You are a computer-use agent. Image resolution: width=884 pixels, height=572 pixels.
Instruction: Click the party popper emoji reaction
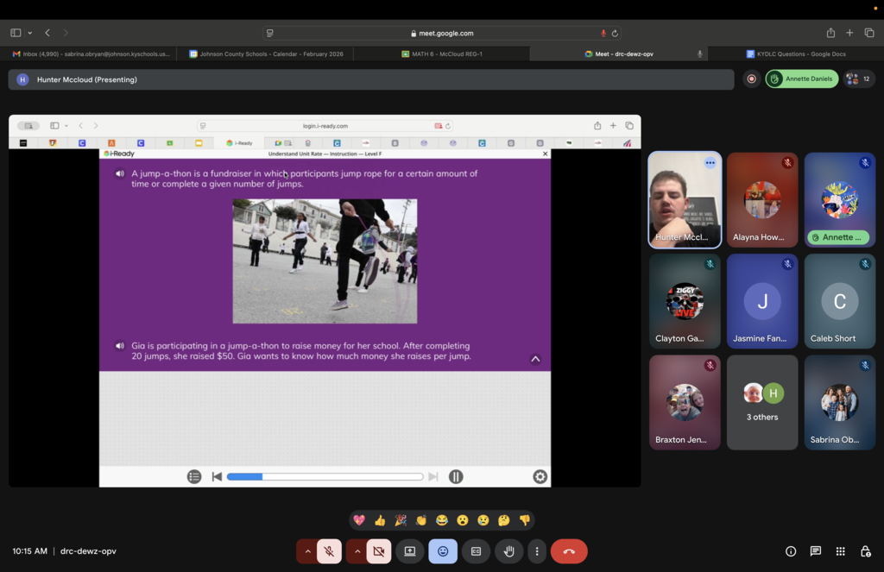pos(401,520)
